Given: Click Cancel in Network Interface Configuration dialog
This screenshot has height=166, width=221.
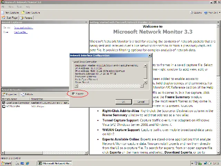Looking at the screenshot, I should (x=141, y=102).
